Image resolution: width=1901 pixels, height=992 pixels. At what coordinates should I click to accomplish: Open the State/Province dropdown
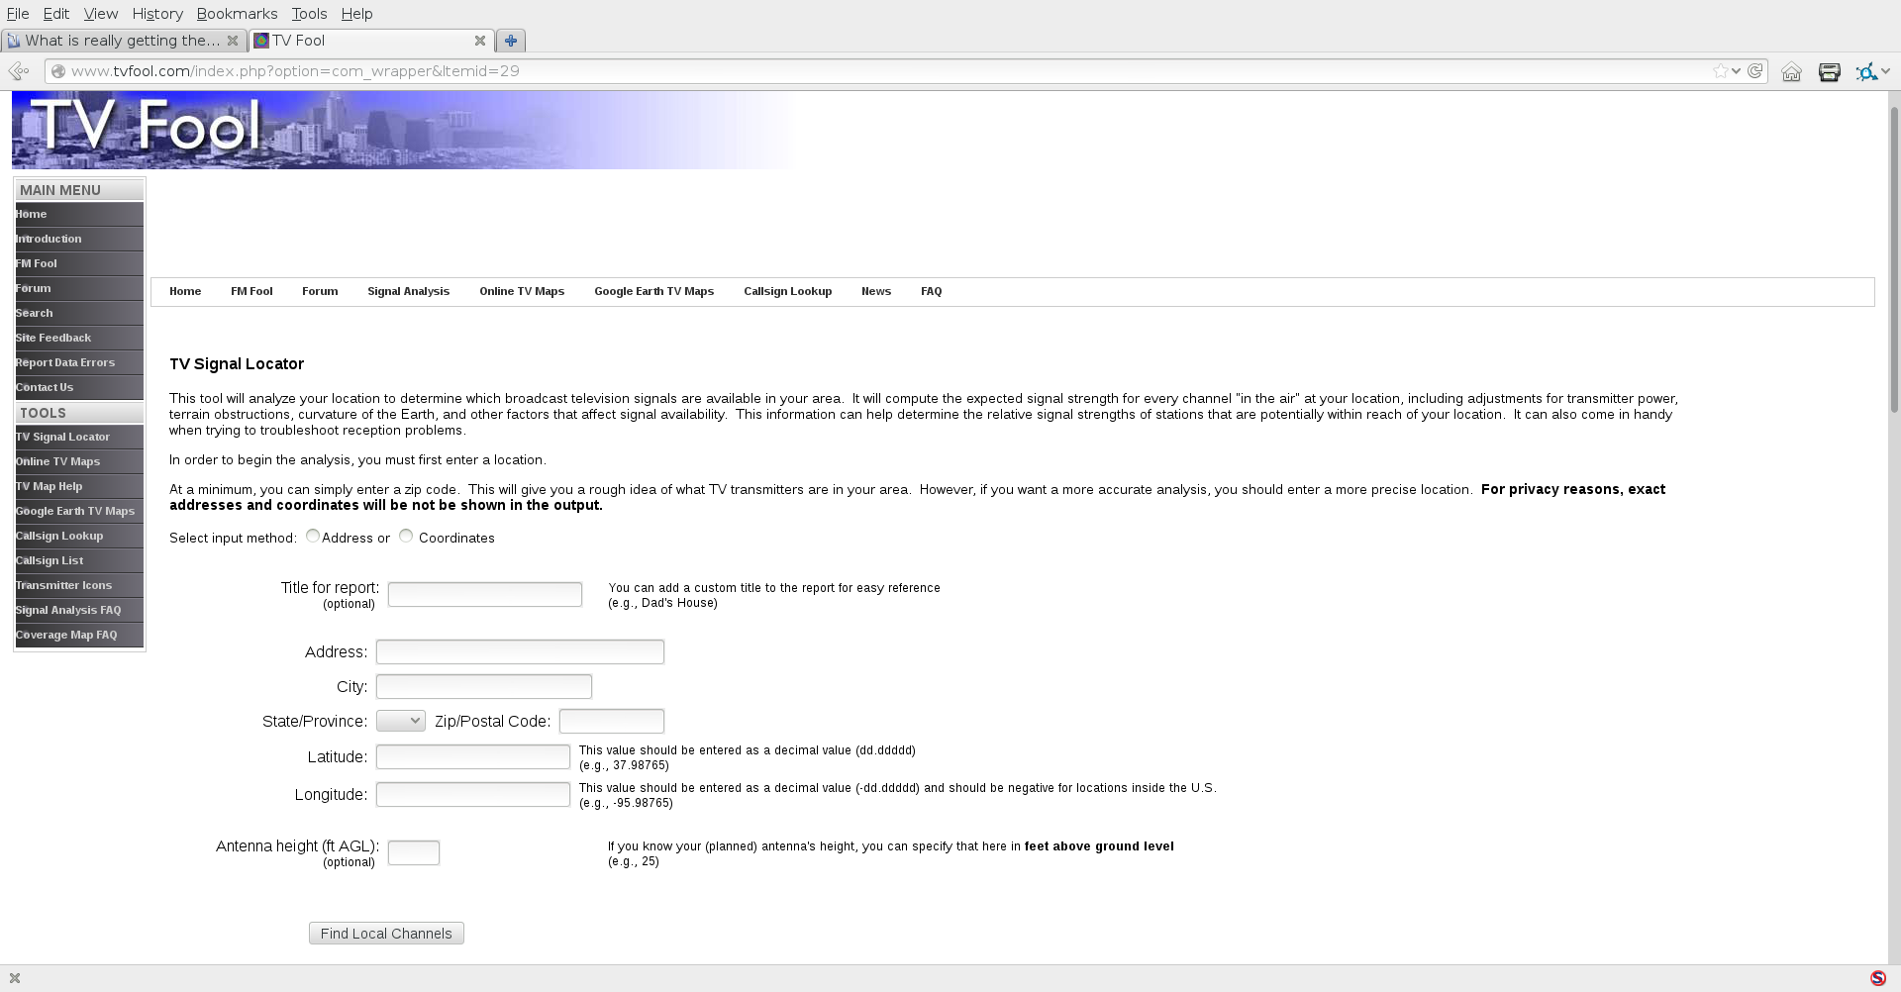401,721
